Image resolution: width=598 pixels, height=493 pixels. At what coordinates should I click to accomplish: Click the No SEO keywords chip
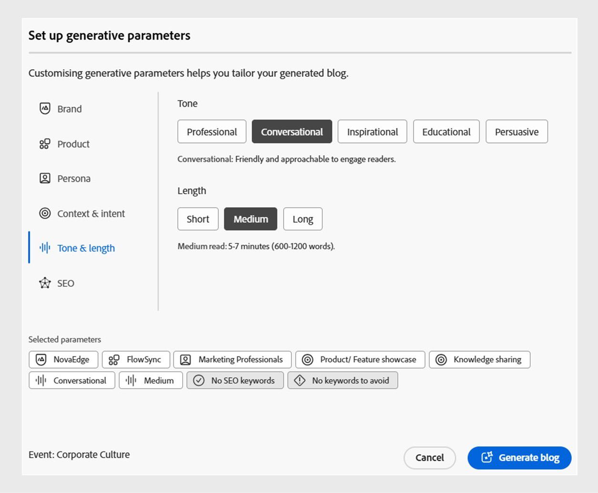pos(235,380)
